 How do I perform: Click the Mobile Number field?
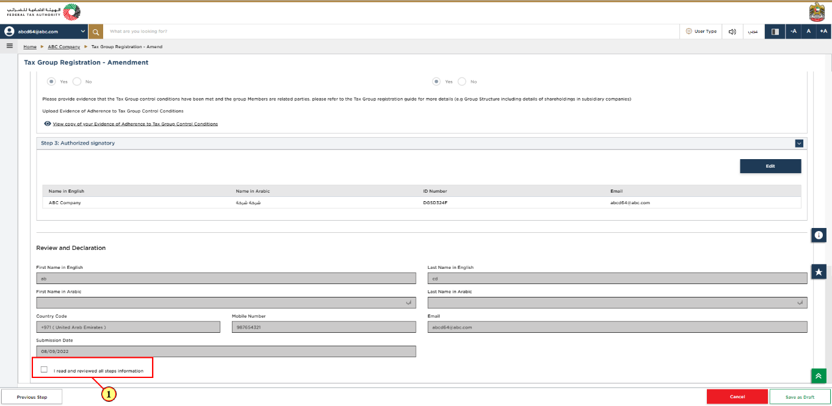coord(324,327)
